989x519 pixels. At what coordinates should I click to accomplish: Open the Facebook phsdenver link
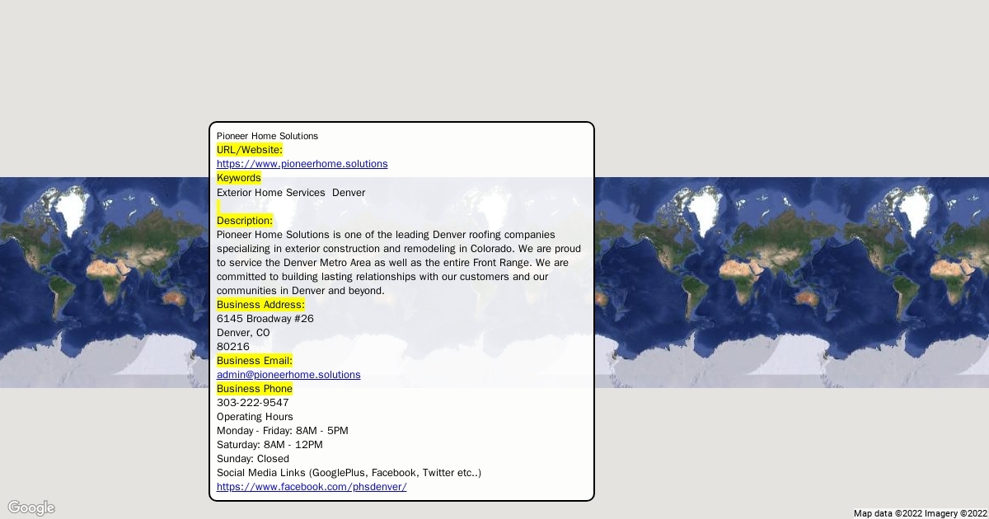click(x=312, y=487)
